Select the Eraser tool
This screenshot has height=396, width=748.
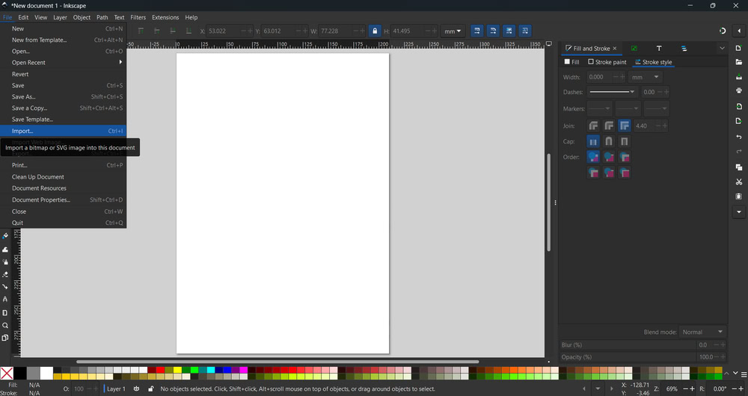pyautogui.click(x=5, y=274)
